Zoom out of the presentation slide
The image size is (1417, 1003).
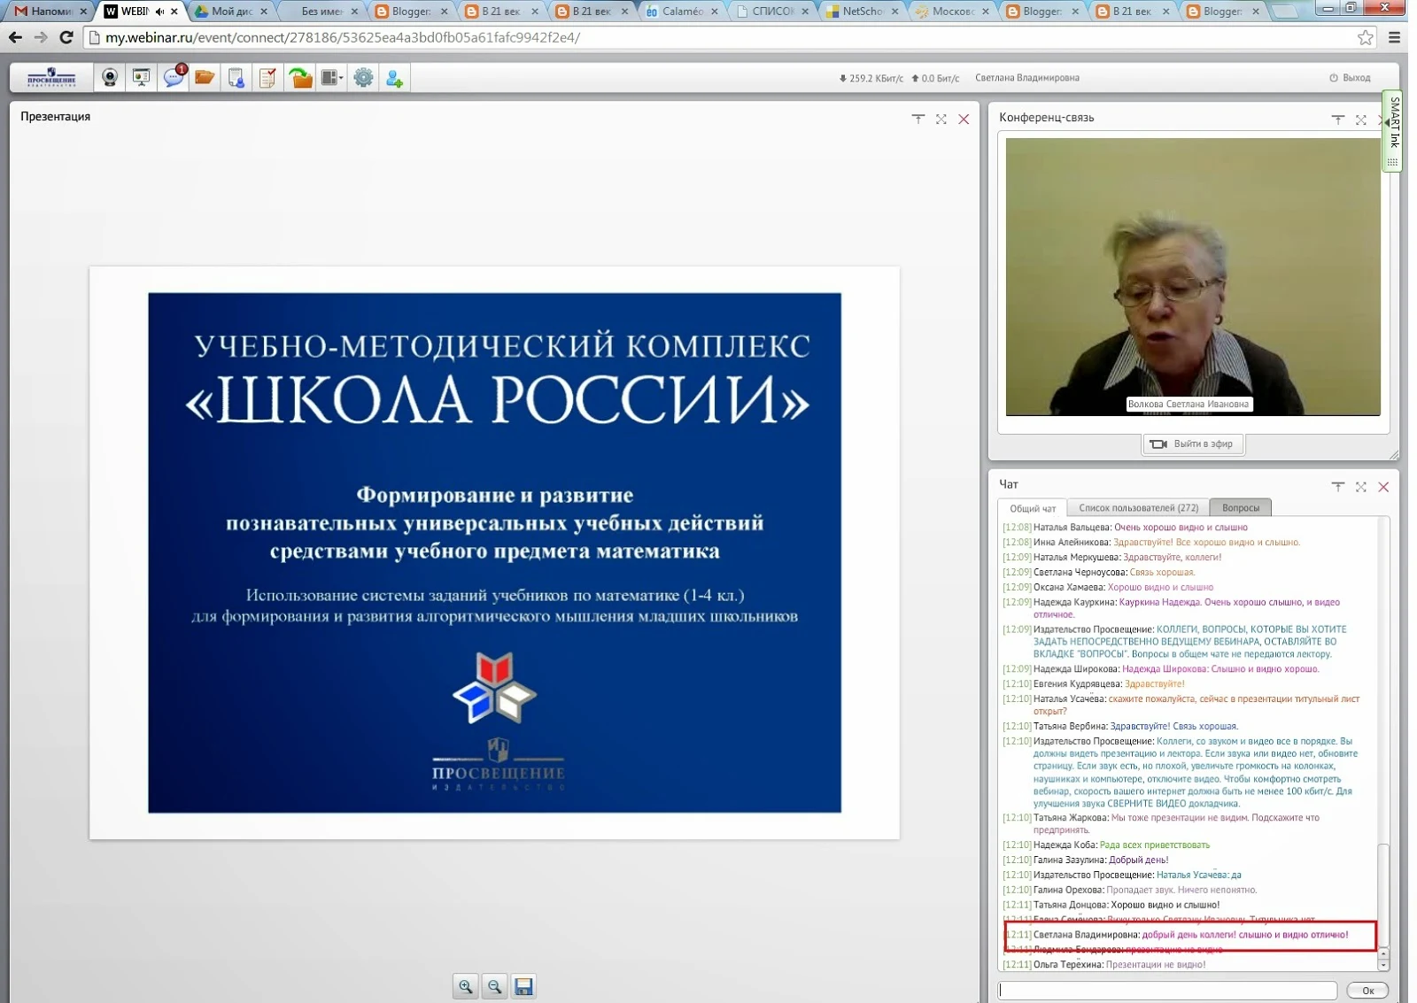[495, 986]
